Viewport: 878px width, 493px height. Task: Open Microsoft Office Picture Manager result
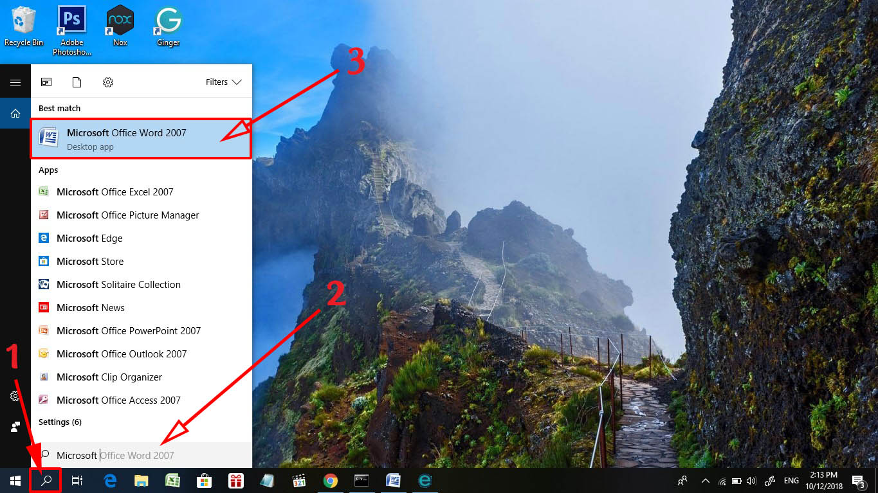[141, 215]
